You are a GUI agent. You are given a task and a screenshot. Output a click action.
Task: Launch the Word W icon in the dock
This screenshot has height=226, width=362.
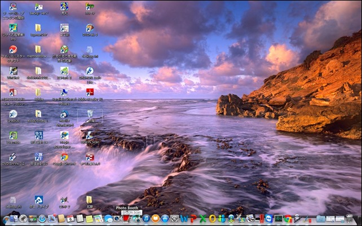[184, 218]
